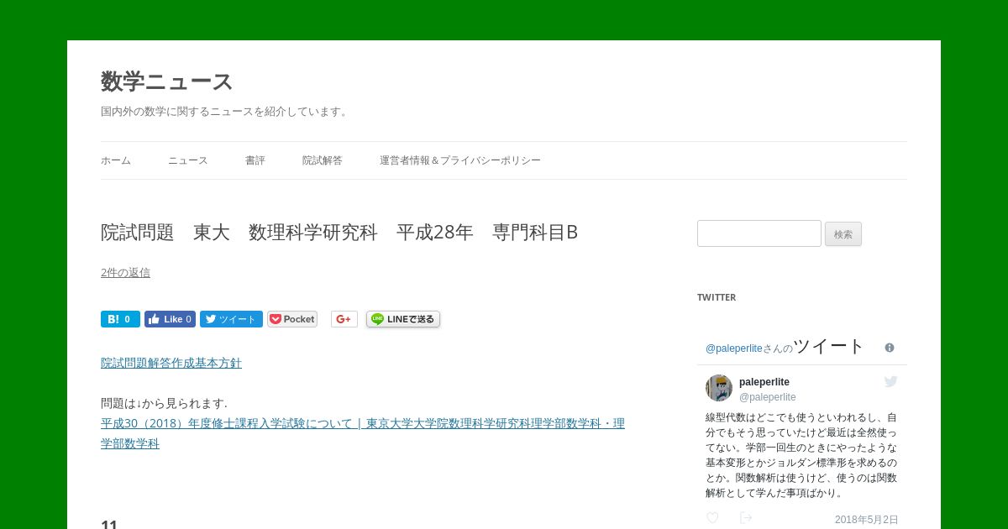1008x529 pixels.
Task: Open the 書評 menu item
Action: [255, 160]
